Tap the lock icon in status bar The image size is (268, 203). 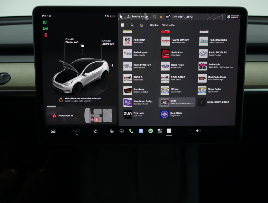121,17
